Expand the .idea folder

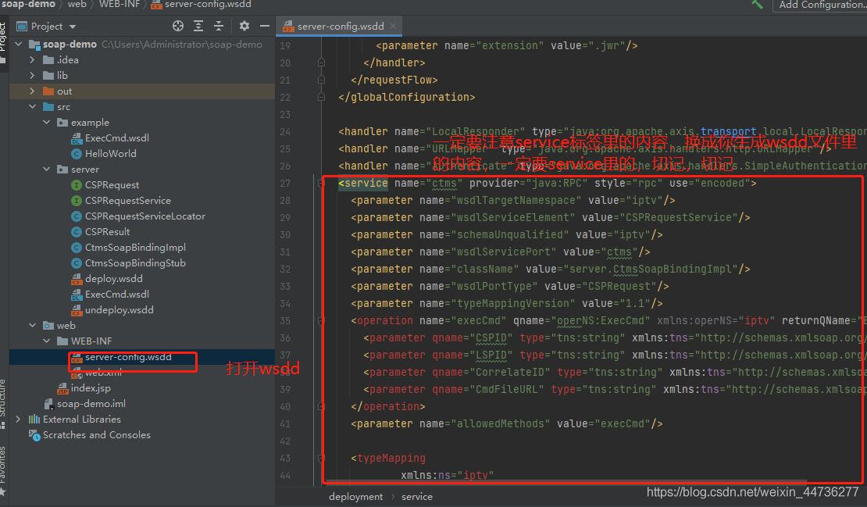click(32, 60)
